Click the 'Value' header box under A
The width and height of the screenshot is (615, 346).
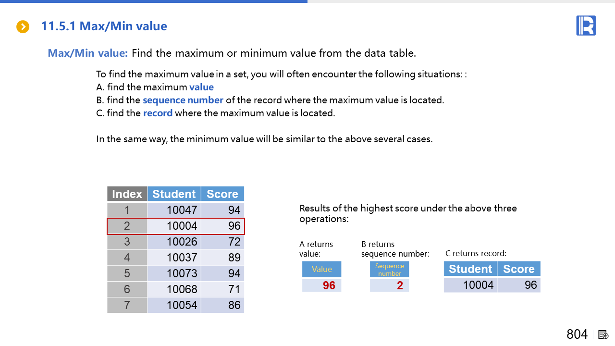(321, 270)
